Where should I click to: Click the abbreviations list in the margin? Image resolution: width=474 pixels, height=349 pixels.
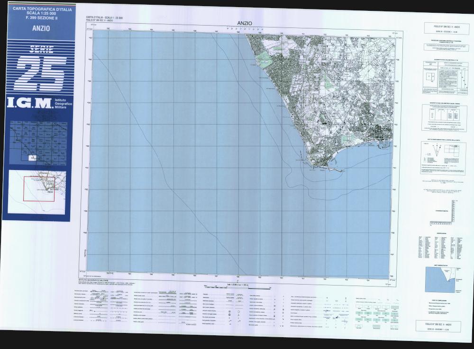pos(440,247)
